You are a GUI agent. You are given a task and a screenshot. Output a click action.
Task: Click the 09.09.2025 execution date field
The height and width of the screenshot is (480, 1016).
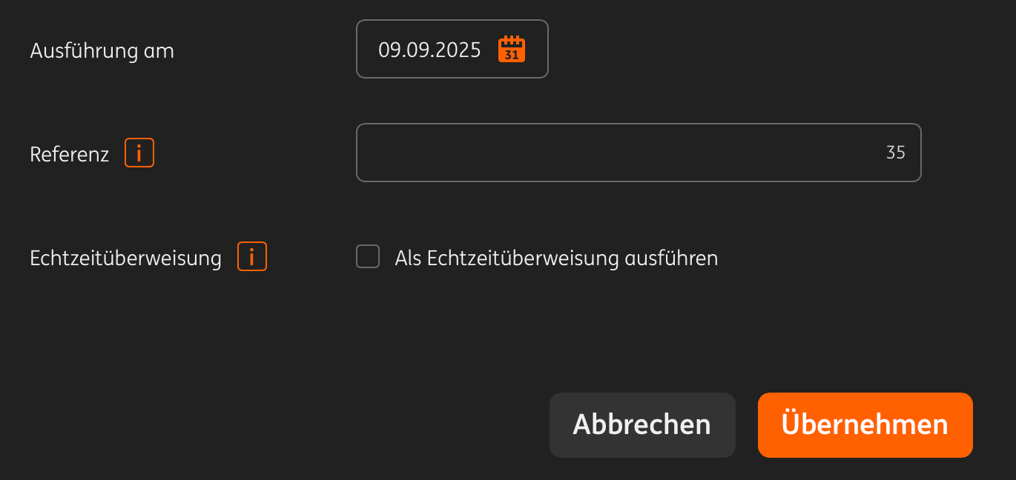pos(452,49)
